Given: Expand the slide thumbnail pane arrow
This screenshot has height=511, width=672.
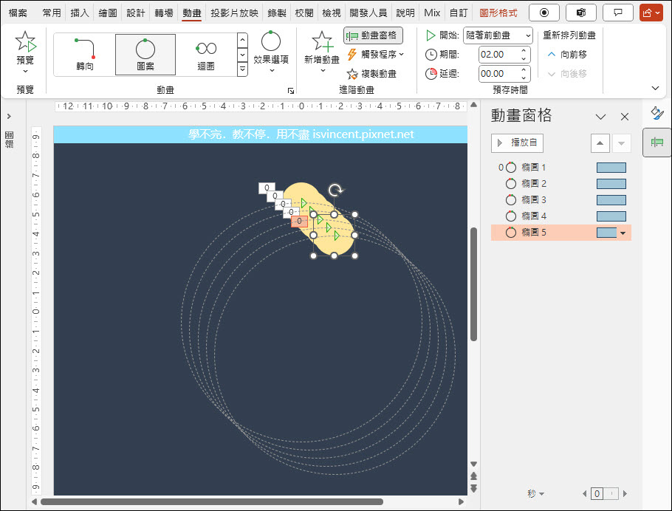Looking at the screenshot, I should [9, 116].
